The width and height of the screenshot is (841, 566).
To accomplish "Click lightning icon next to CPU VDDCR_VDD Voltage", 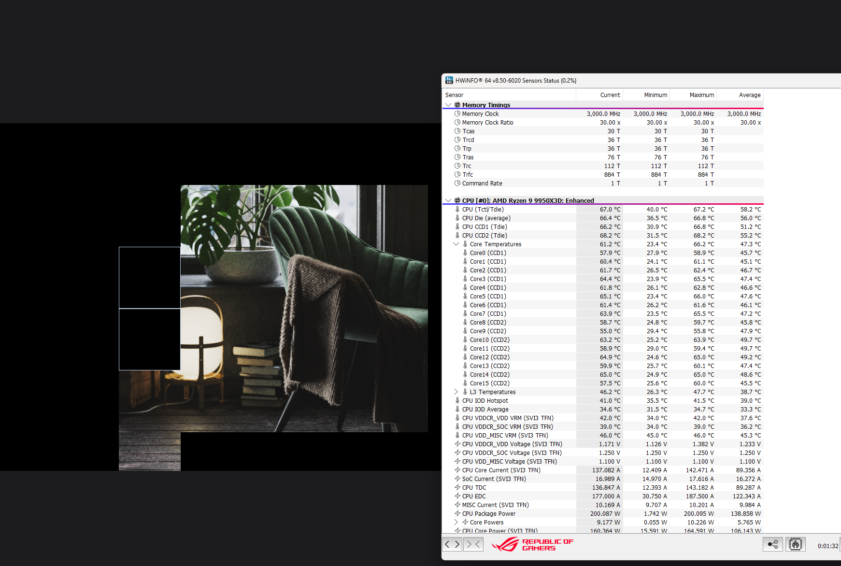I will click(x=457, y=444).
